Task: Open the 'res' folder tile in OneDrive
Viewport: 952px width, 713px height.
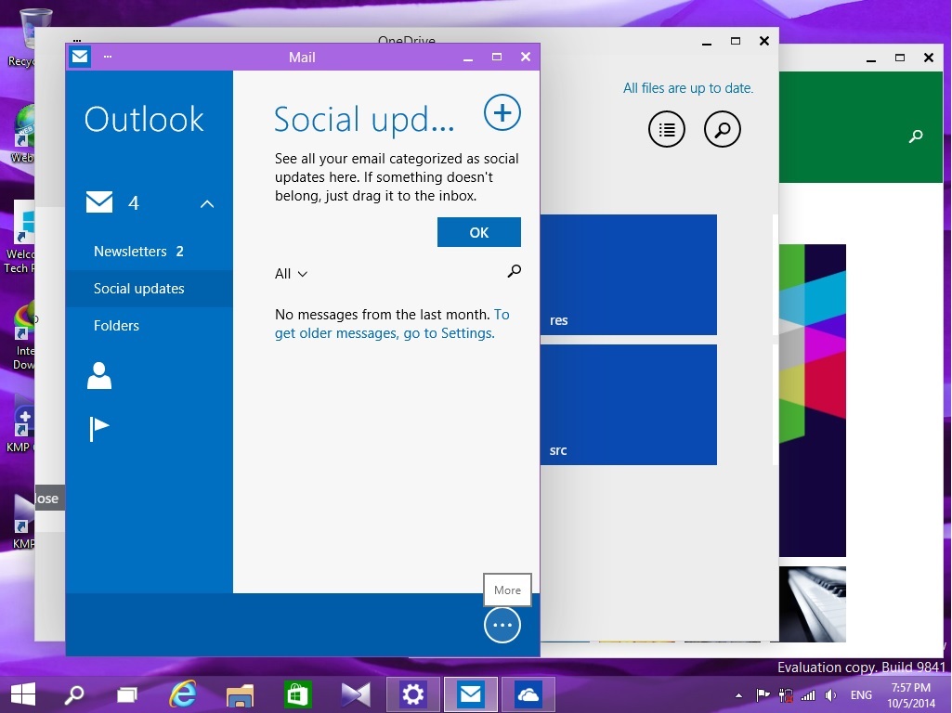Action: (x=629, y=274)
